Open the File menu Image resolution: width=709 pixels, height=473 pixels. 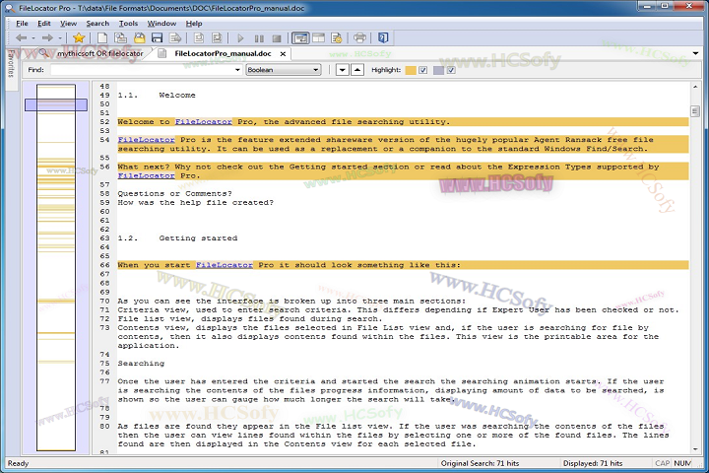click(22, 24)
